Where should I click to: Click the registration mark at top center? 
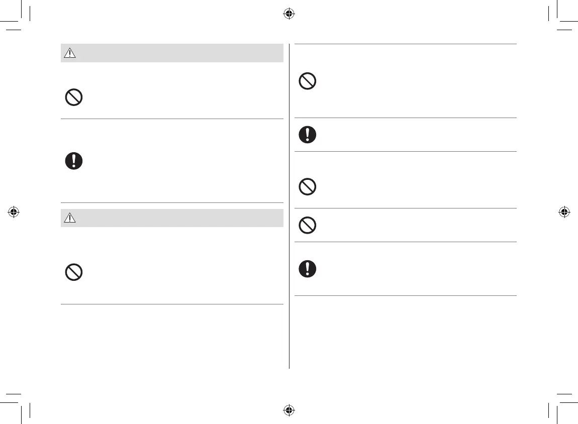coord(288,14)
